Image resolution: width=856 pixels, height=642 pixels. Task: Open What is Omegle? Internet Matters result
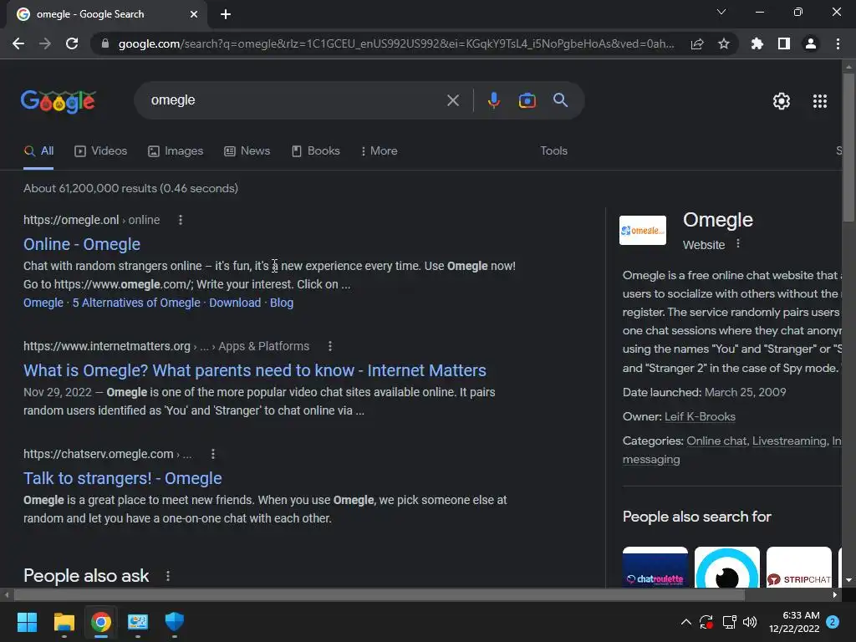click(254, 370)
